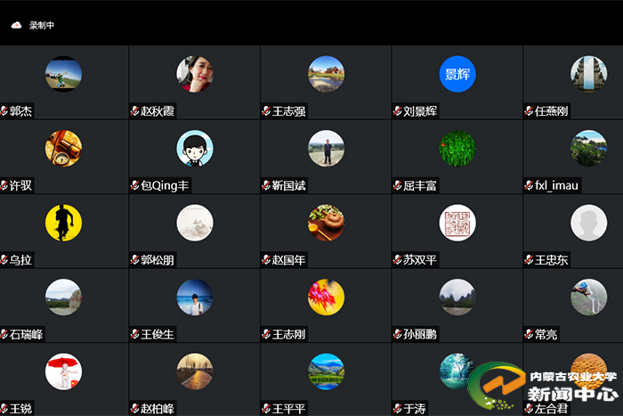Select 王平平's mountain lake avatar
623x416 pixels.
pyautogui.click(x=327, y=371)
